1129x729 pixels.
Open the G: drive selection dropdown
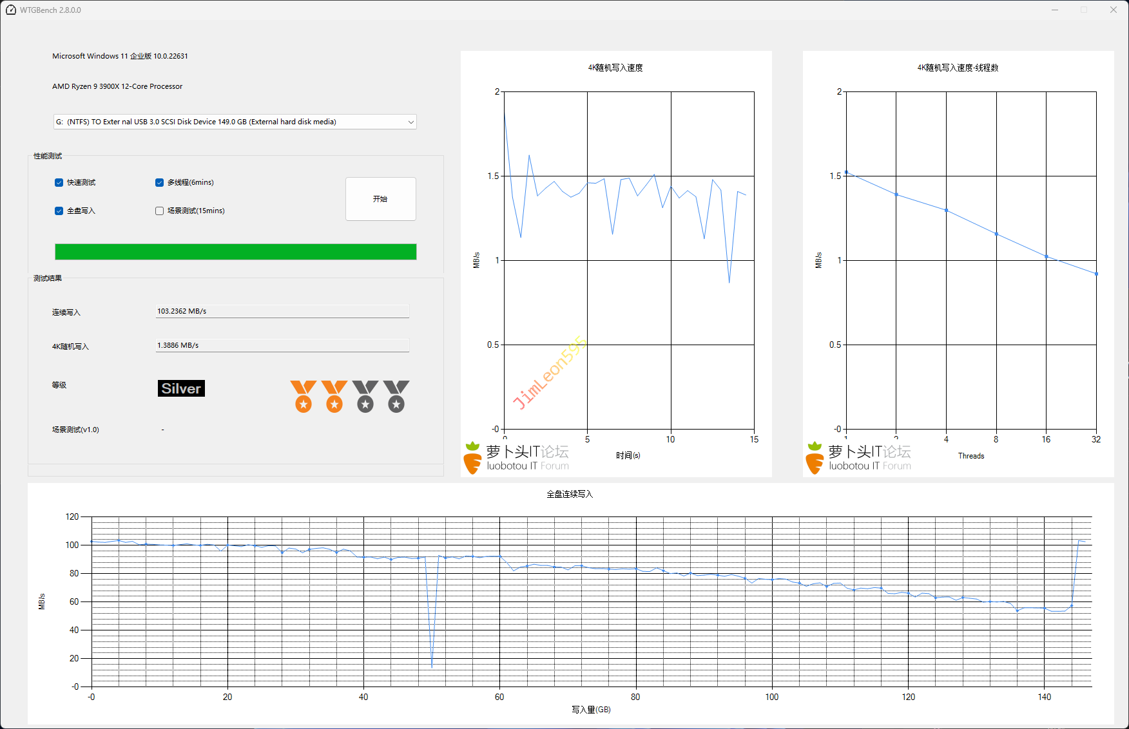tap(235, 122)
